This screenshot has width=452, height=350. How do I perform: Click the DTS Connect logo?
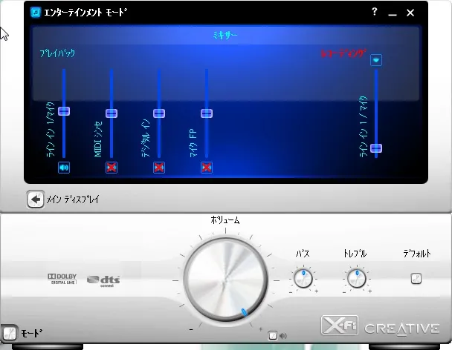(103, 280)
